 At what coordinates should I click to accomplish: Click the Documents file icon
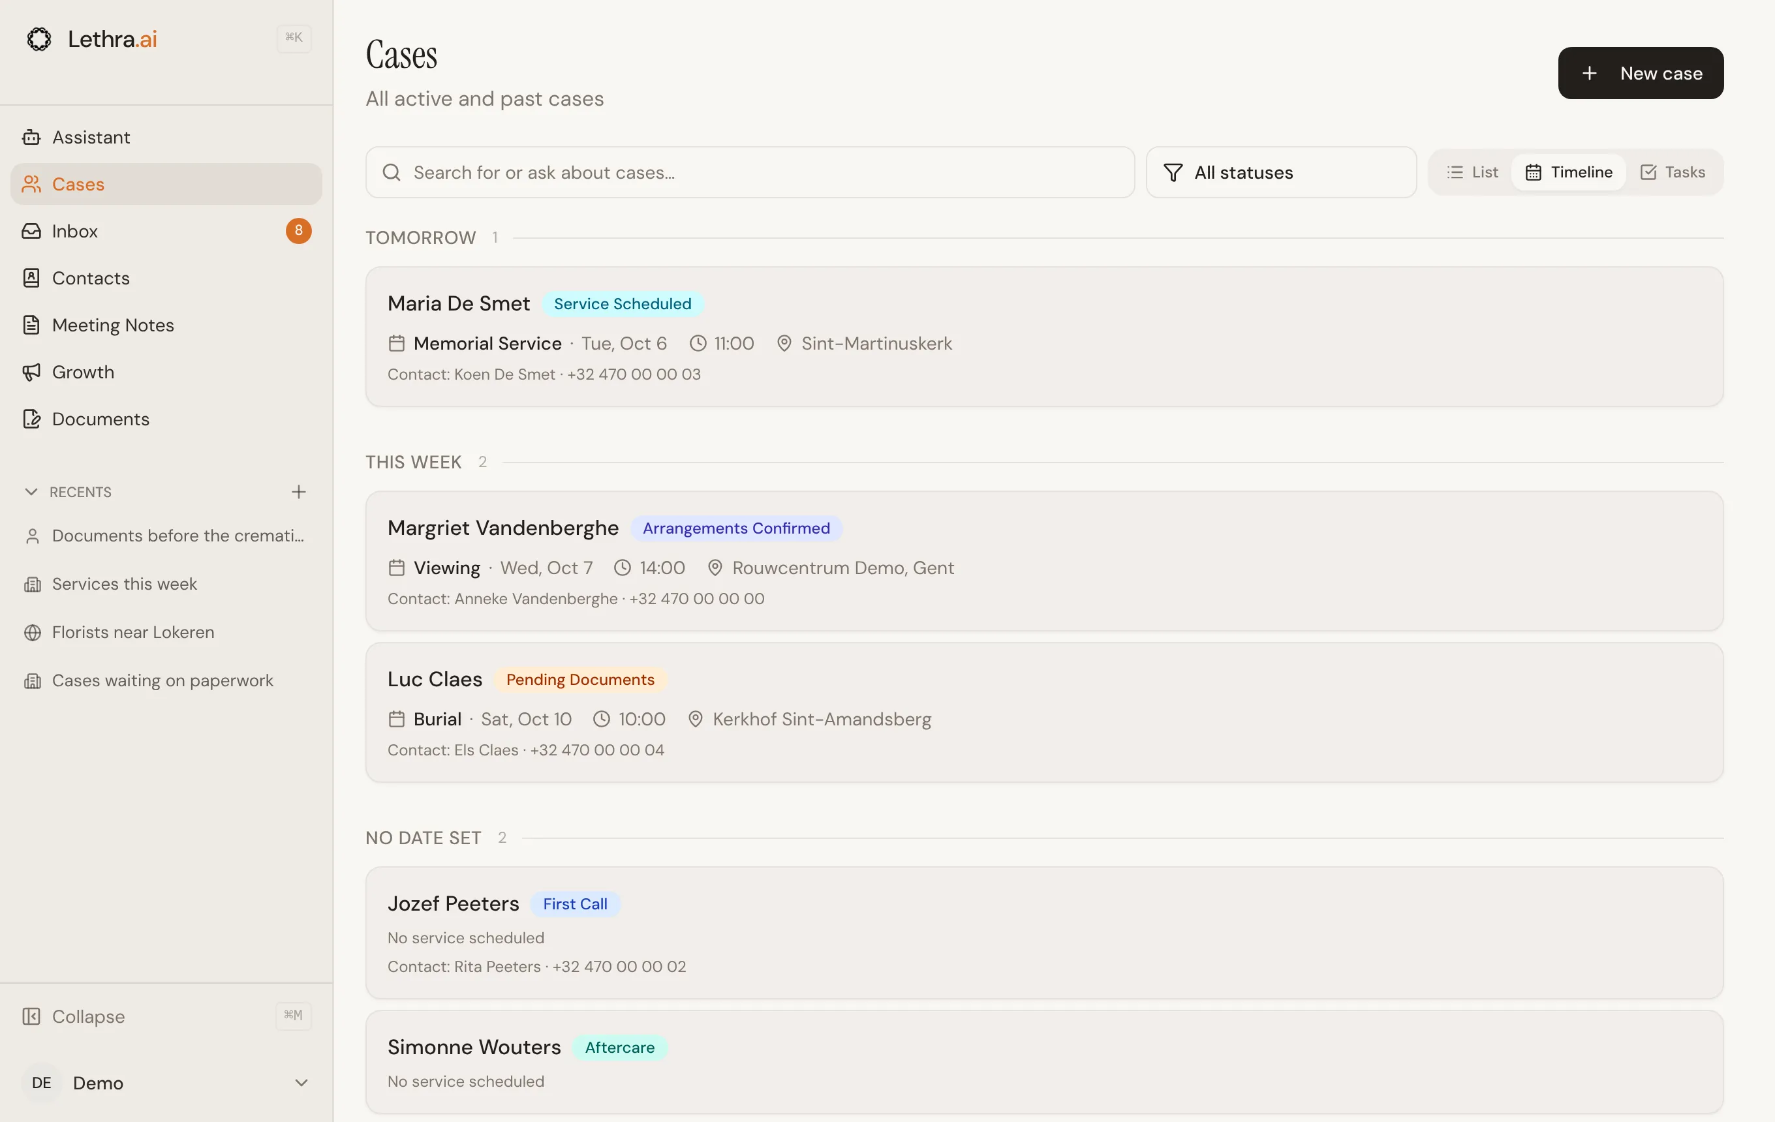31,419
